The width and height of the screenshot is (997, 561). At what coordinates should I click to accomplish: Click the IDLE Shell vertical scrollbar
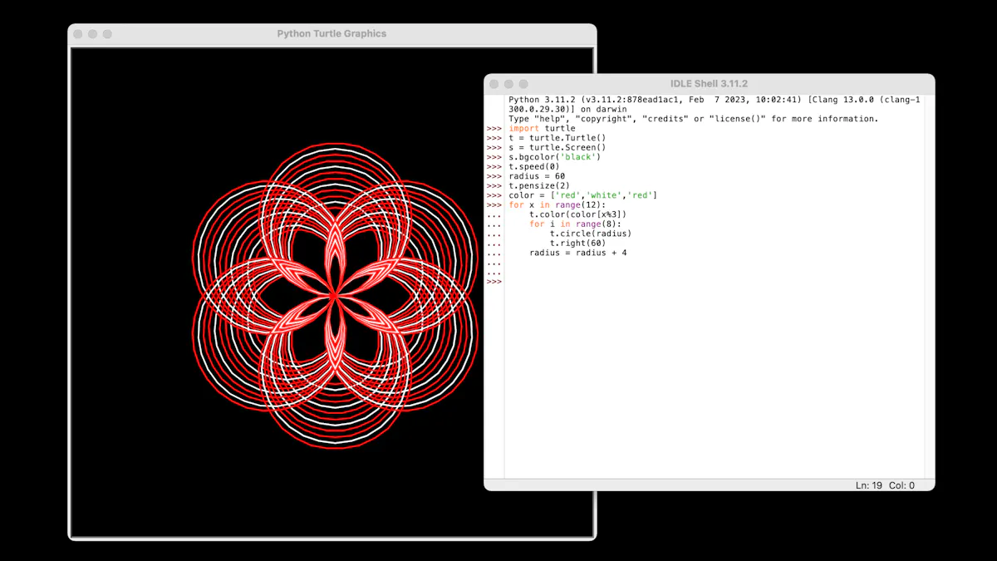(x=928, y=249)
